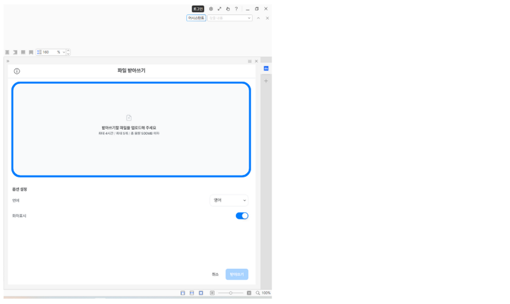Click the magnifier zoom icon near 100%
The image size is (510, 304).
[x=258, y=293]
